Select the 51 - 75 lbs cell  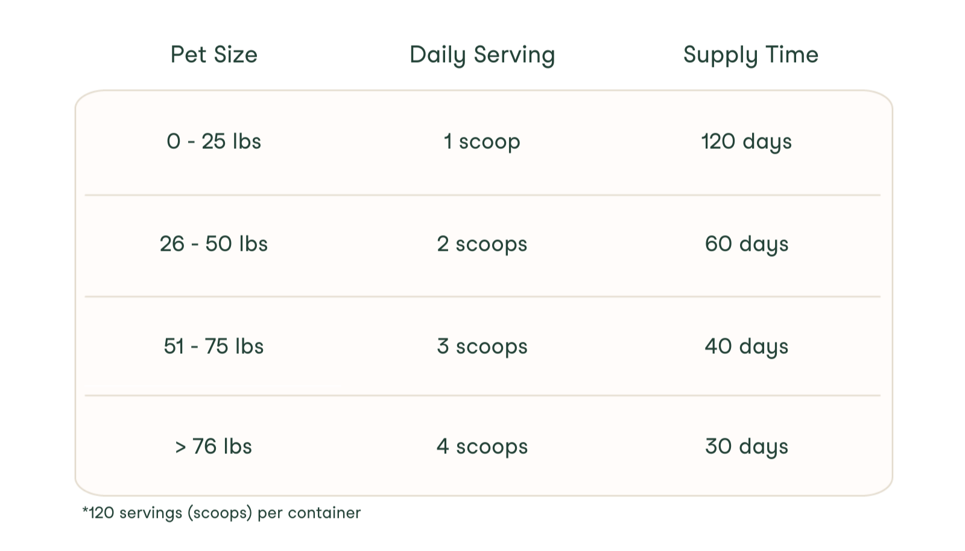pos(214,347)
